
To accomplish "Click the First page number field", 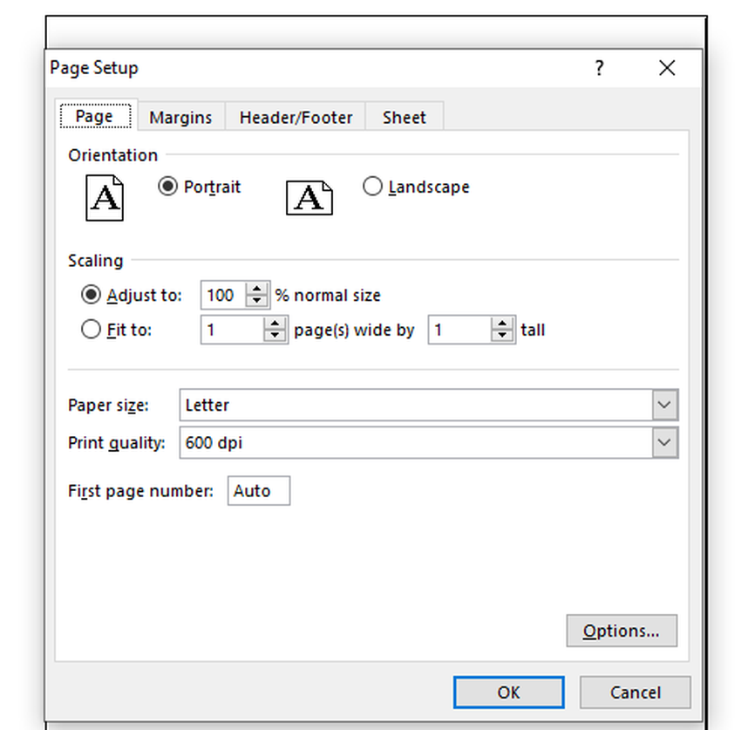I will pyautogui.click(x=258, y=491).
